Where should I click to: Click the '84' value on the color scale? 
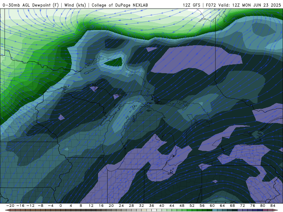pyautogui.click(x=273, y=206)
